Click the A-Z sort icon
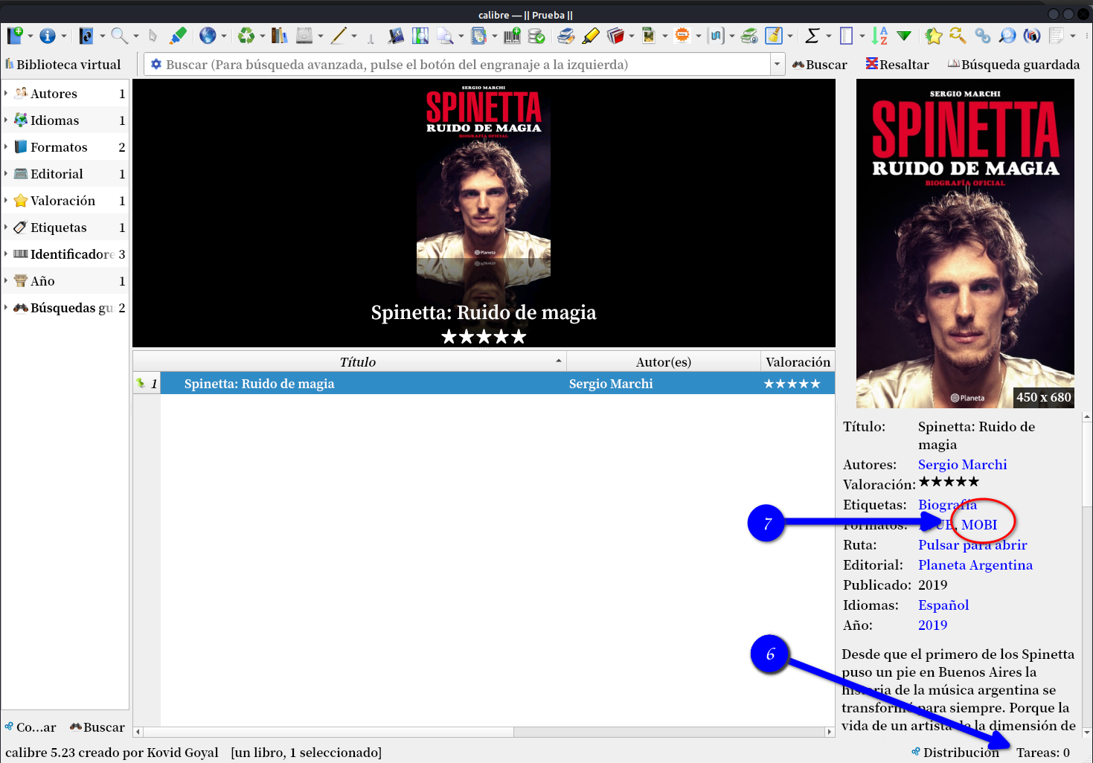1093x763 pixels. 879,35
